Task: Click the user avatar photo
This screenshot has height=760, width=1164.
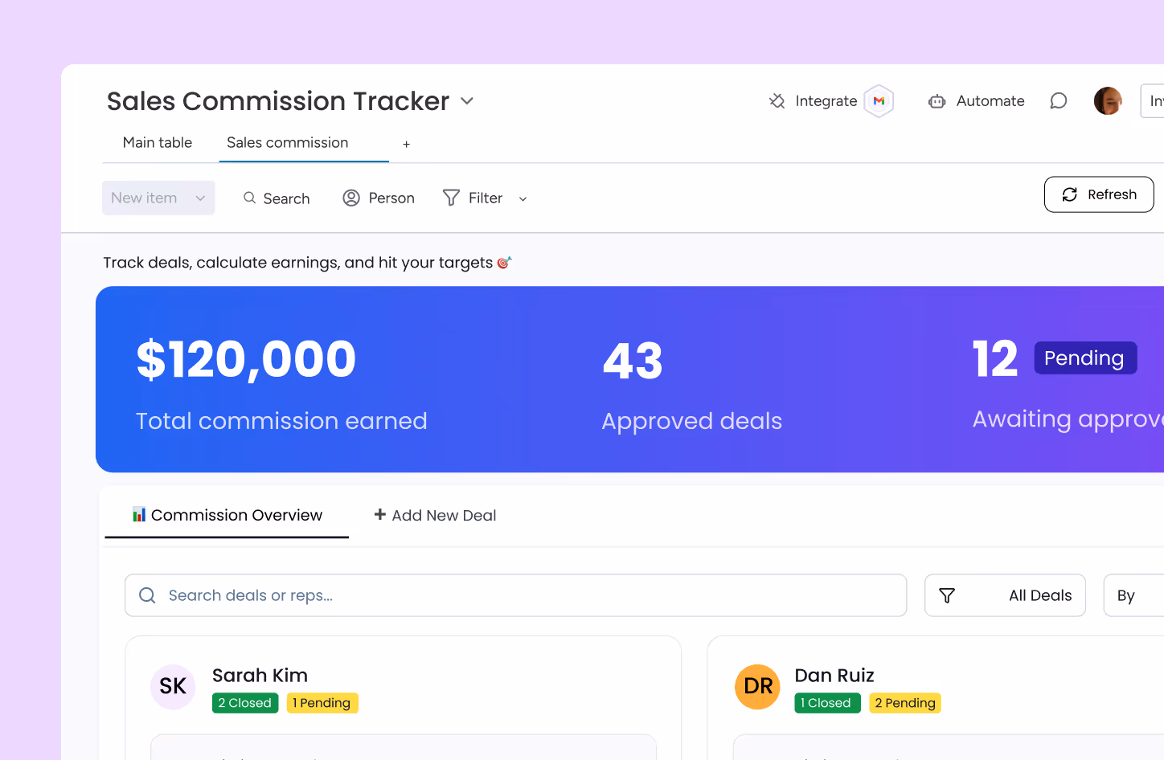Action: point(1108,100)
